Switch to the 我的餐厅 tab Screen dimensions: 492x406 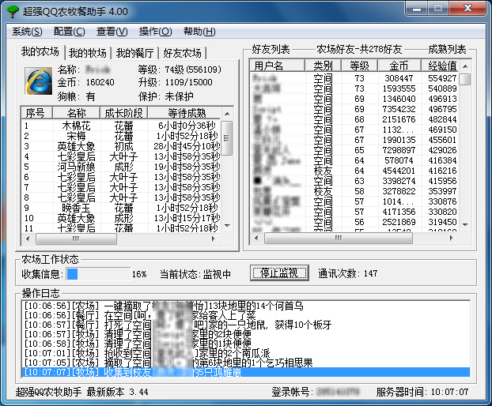pyautogui.click(x=134, y=53)
